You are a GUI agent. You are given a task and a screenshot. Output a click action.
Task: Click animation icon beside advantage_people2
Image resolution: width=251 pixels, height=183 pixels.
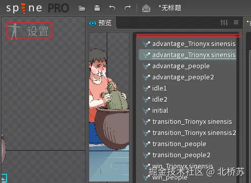coord(146,77)
